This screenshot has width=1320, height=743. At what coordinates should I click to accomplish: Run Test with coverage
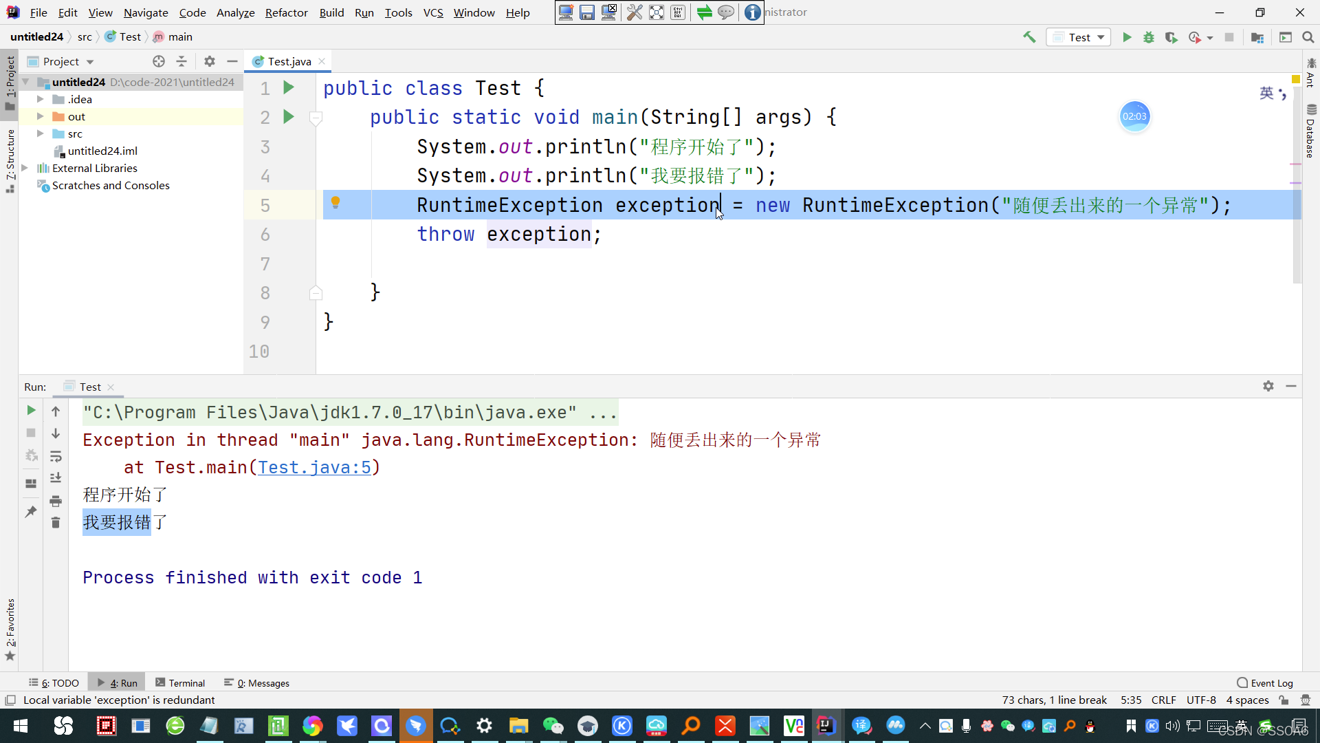click(x=1171, y=37)
